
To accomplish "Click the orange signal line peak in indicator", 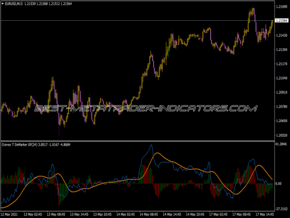I will click(158, 154).
